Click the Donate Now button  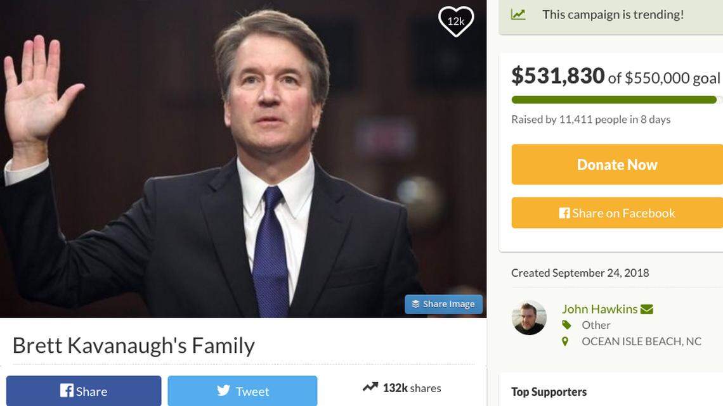pyautogui.click(x=616, y=163)
